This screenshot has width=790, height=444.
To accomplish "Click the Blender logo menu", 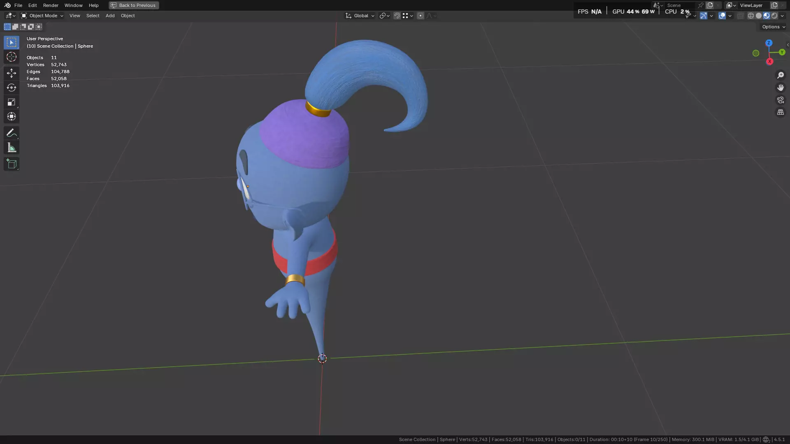I will click(7, 5).
